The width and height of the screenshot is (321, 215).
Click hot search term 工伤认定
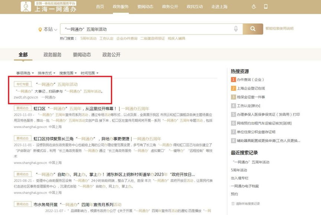[x=106, y=38]
